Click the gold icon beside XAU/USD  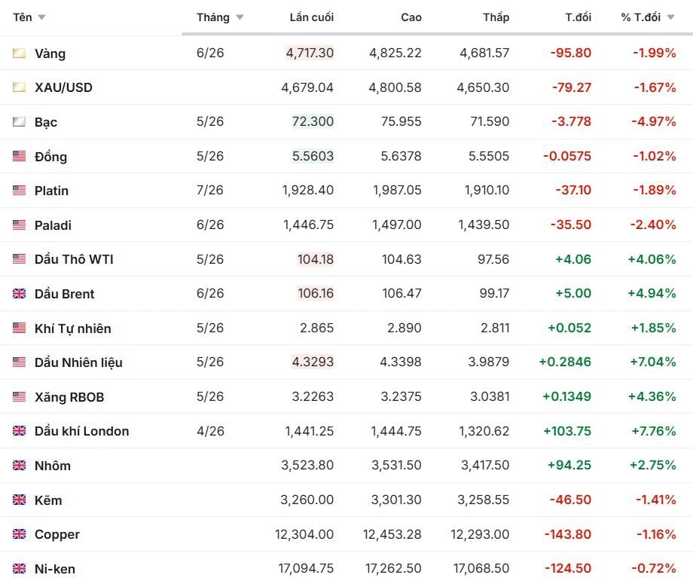pyautogui.click(x=19, y=87)
